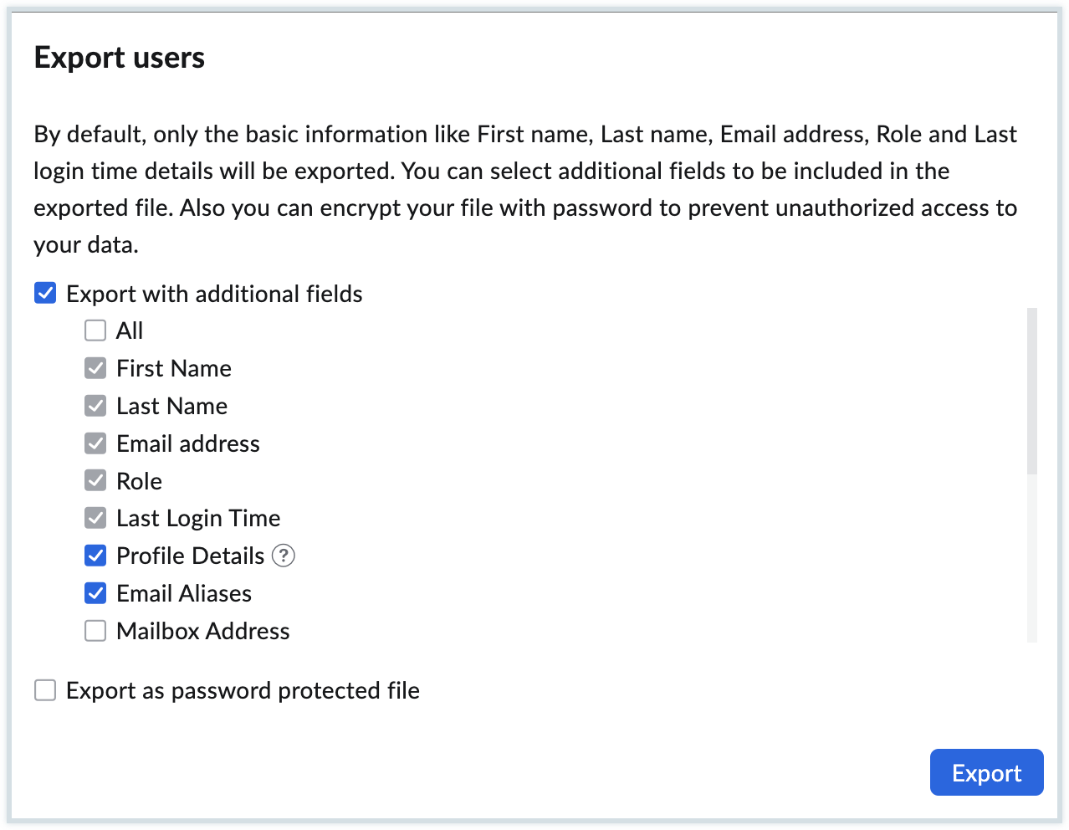Click the help icon beside Profile Details

coord(284,556)
